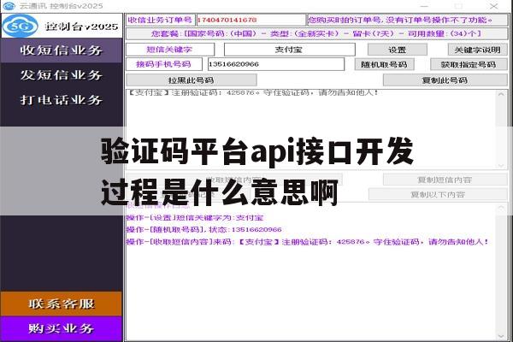Viewport: 513px width, 342px height.
Task: Maximize the 云通讯 window
Action: [x=458, y=6]
